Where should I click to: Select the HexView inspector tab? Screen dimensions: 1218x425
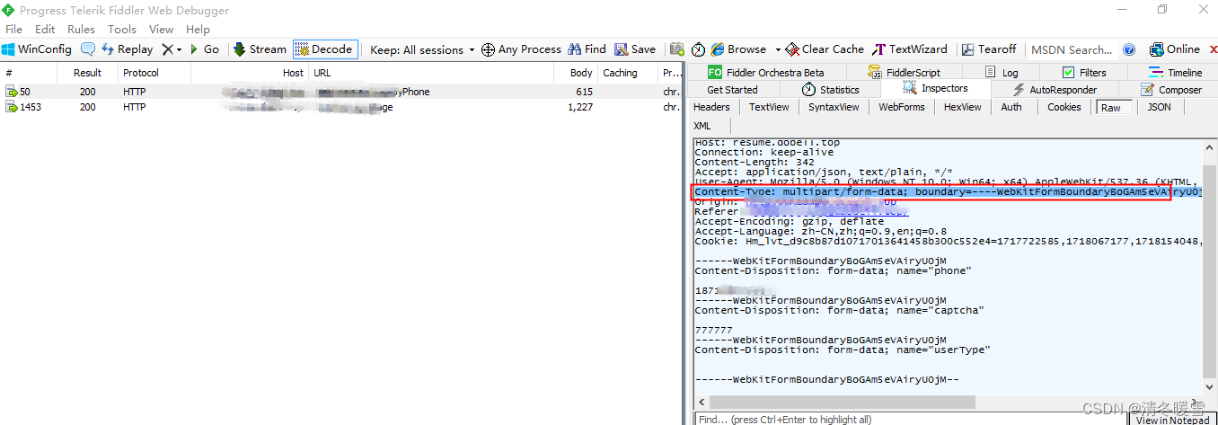coord(962,107)
